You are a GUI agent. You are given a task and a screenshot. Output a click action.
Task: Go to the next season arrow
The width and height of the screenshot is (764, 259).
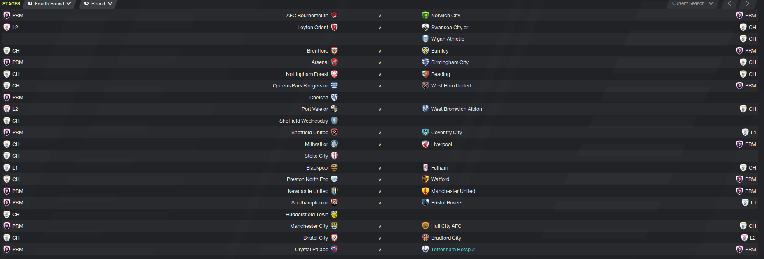pyautogui.click(x=748, y=4)
